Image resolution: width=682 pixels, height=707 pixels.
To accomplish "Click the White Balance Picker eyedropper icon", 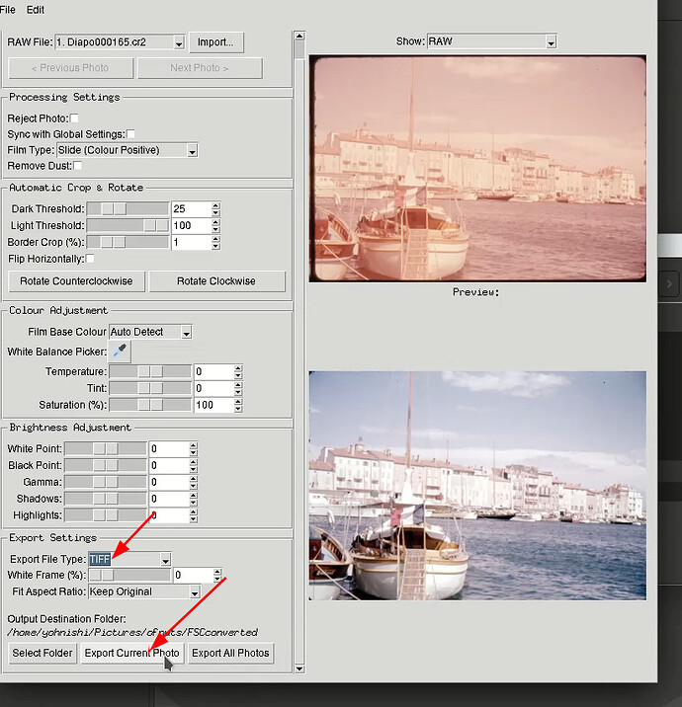I will pos(120,351).
